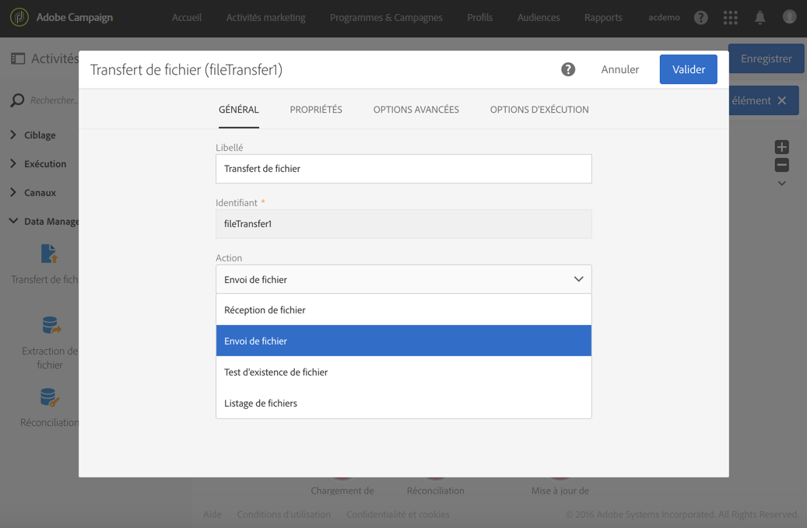Image resolution: width=807 pixels, height=528 pixels.
Task: Expand the Ciblage section
Action: pyautogui.click(x=13, y=135)
